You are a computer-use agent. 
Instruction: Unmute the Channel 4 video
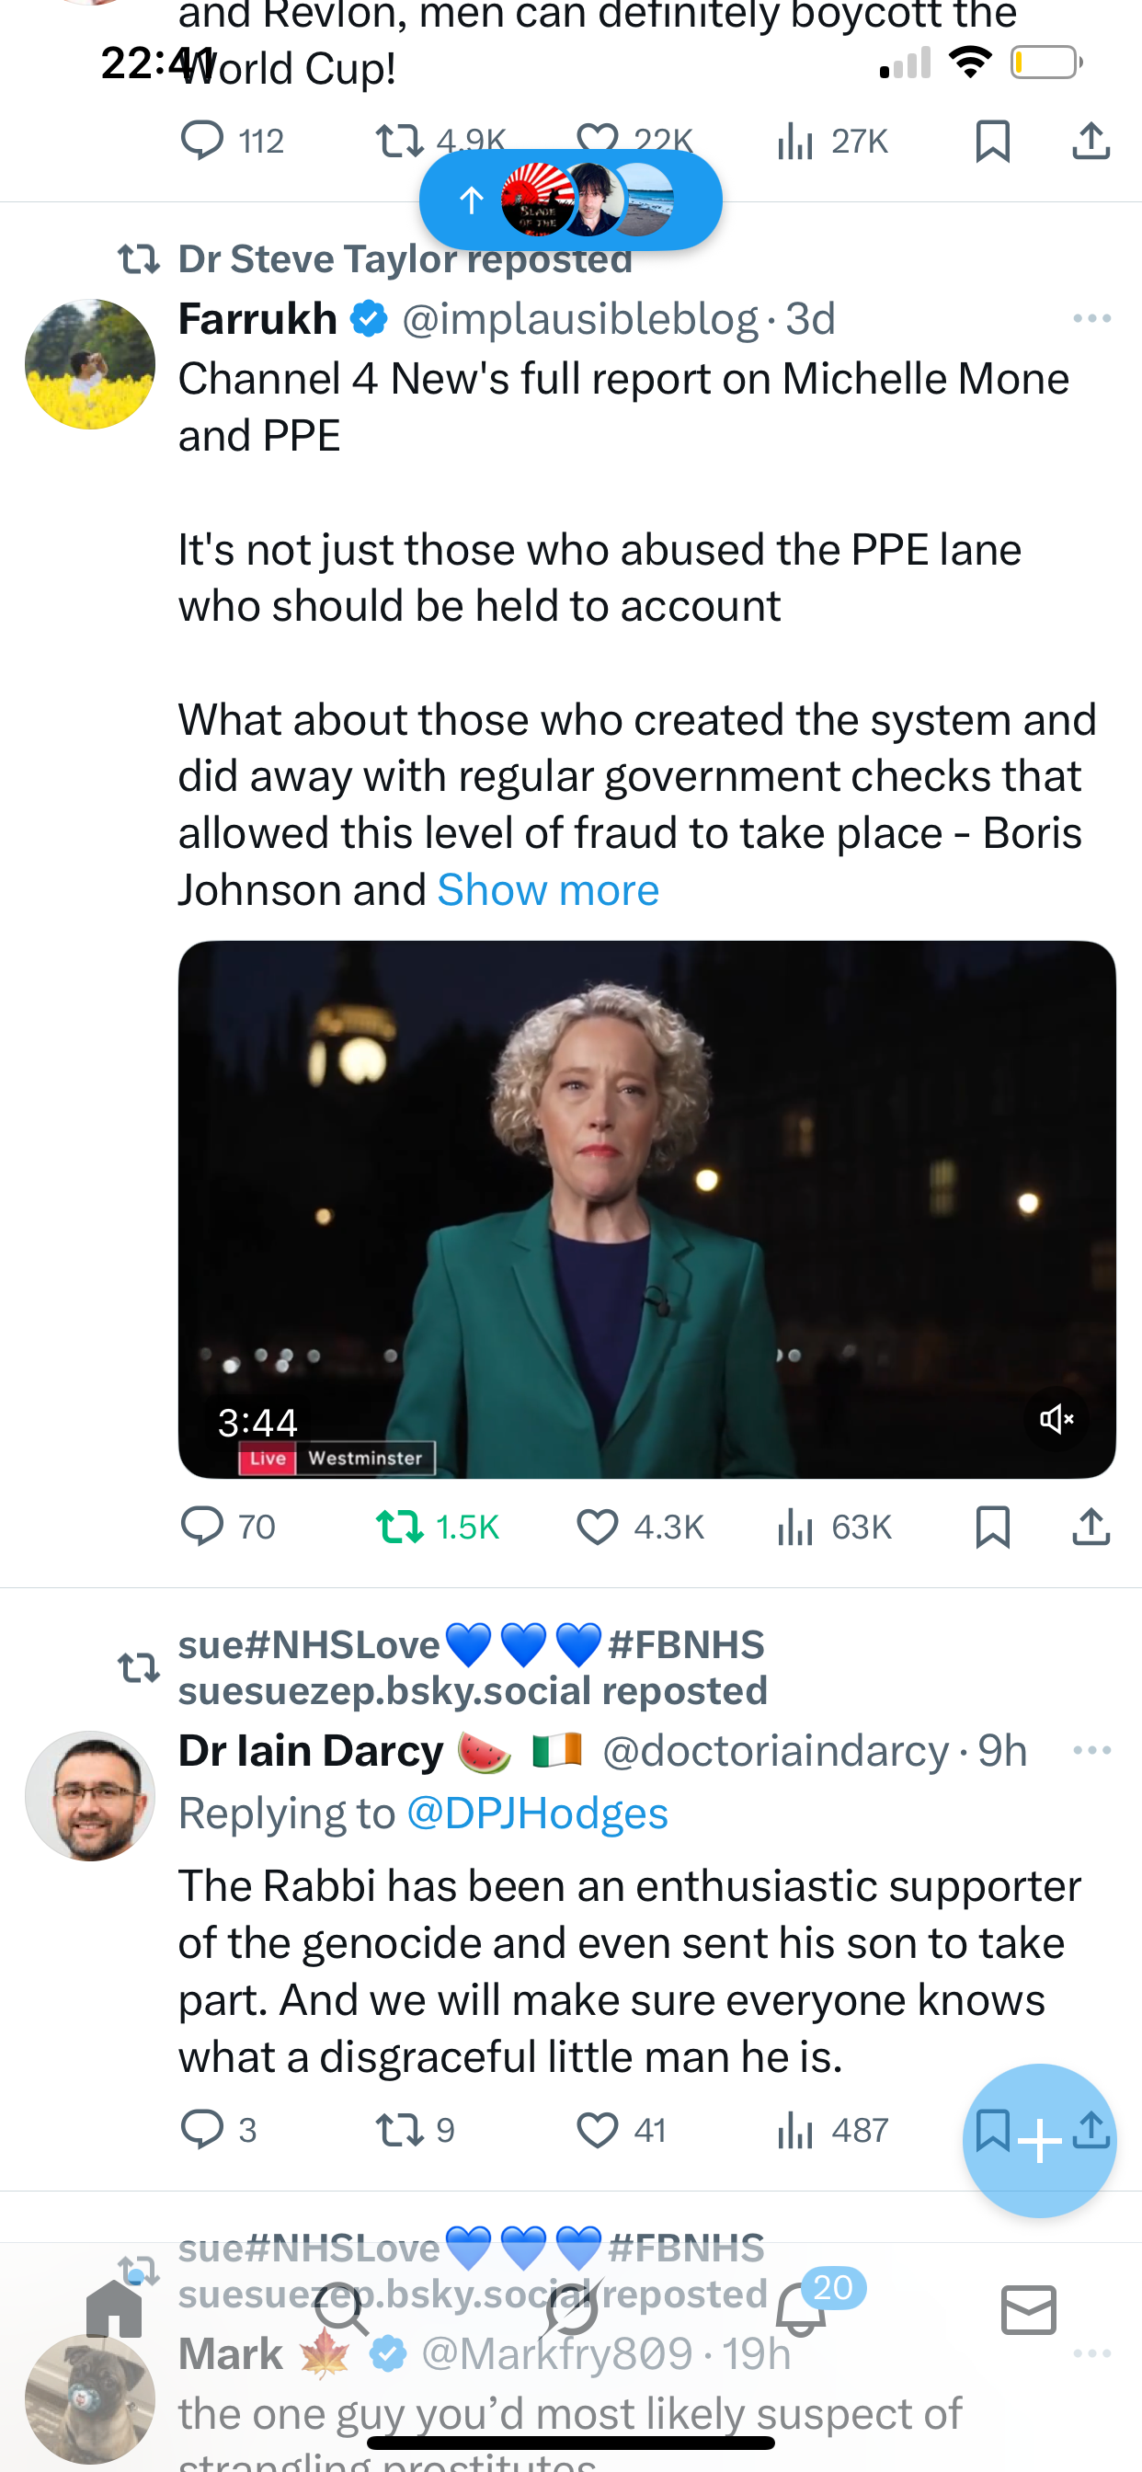coord(1056,1418)
